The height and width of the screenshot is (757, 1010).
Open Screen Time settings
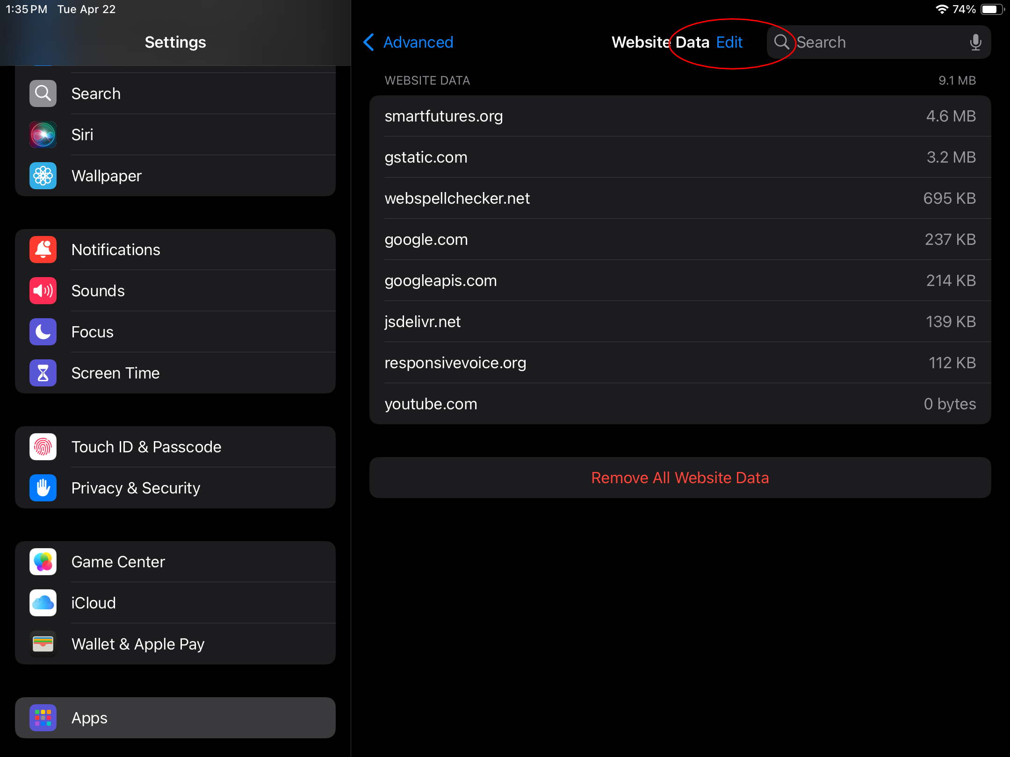coord(175,373)
